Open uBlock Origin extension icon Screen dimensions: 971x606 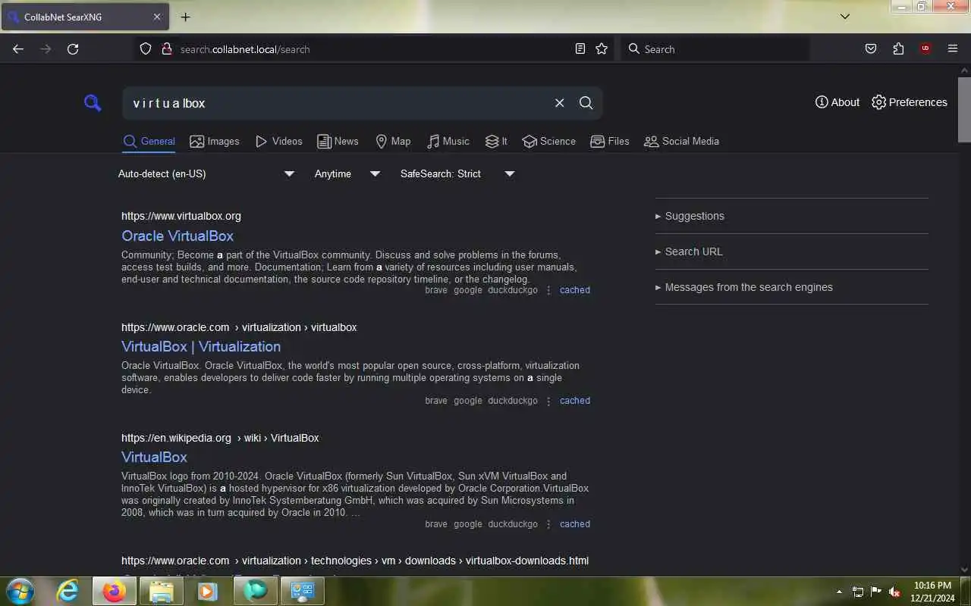[x=925, y=49]
